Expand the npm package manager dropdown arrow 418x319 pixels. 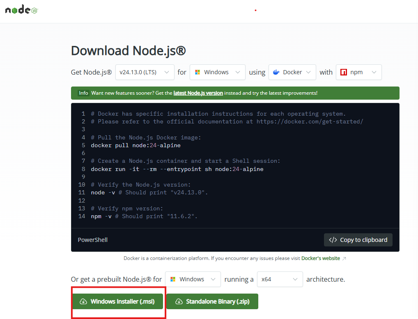(374, 72)
